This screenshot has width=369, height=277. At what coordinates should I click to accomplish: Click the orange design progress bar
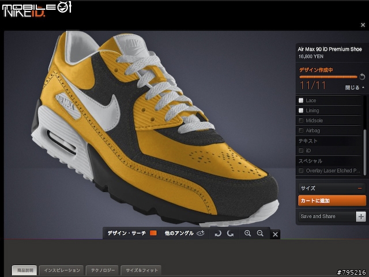pos(328,77)
